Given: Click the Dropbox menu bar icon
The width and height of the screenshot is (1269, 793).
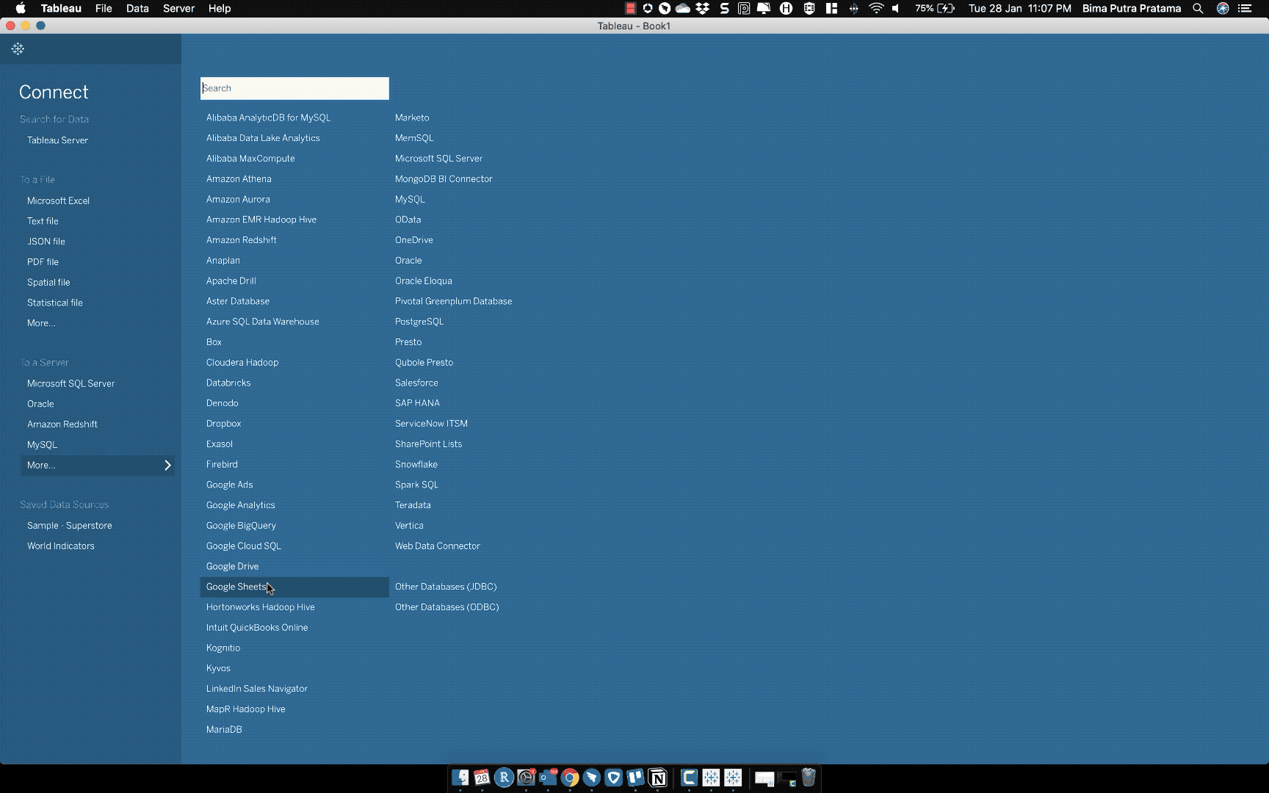Looking at the screenshot, I should coord(703,9).
